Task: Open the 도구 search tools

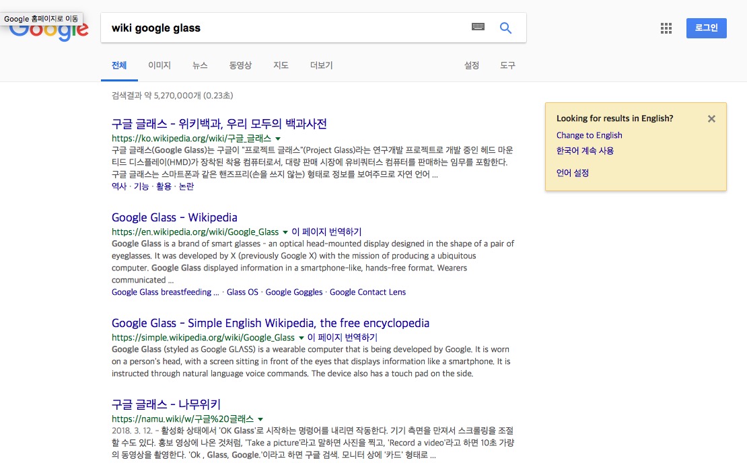Action: [507, 66]
